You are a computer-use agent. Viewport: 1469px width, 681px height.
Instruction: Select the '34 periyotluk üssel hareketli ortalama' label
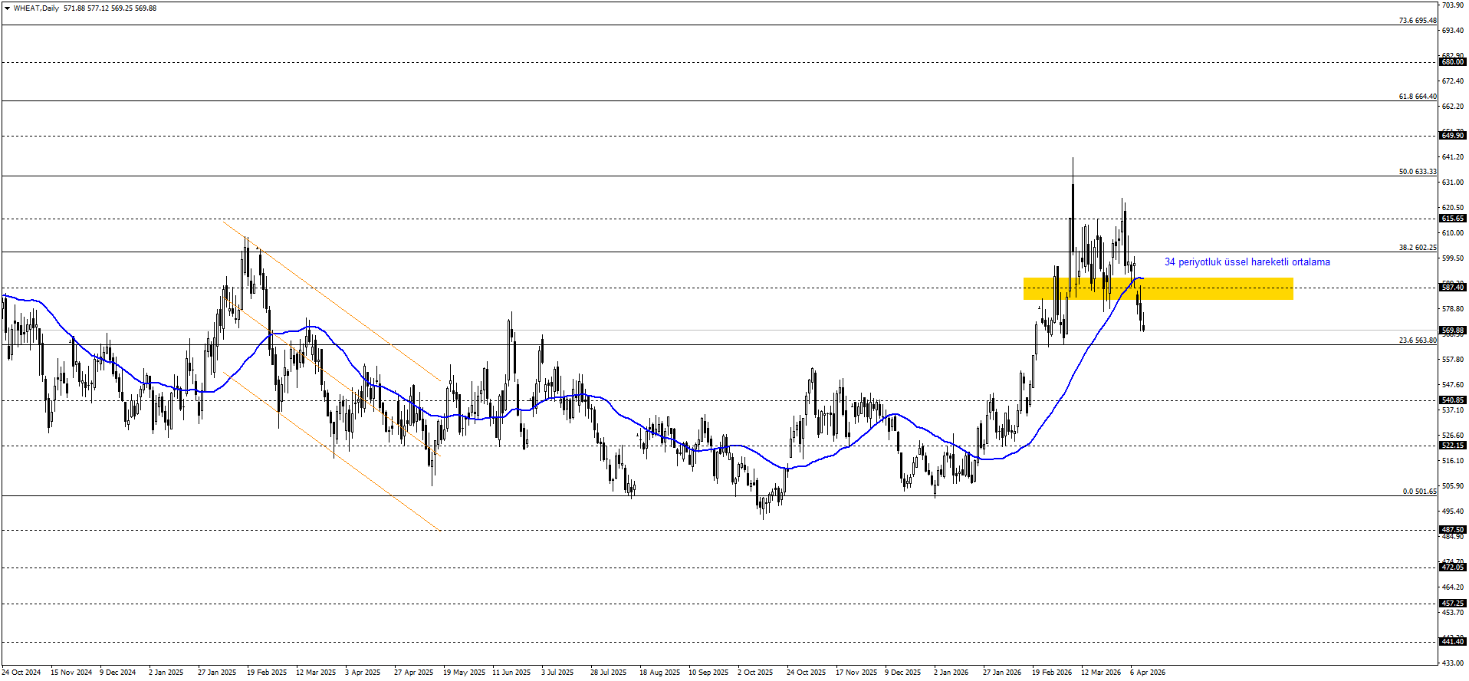(x=1247, y=262)
